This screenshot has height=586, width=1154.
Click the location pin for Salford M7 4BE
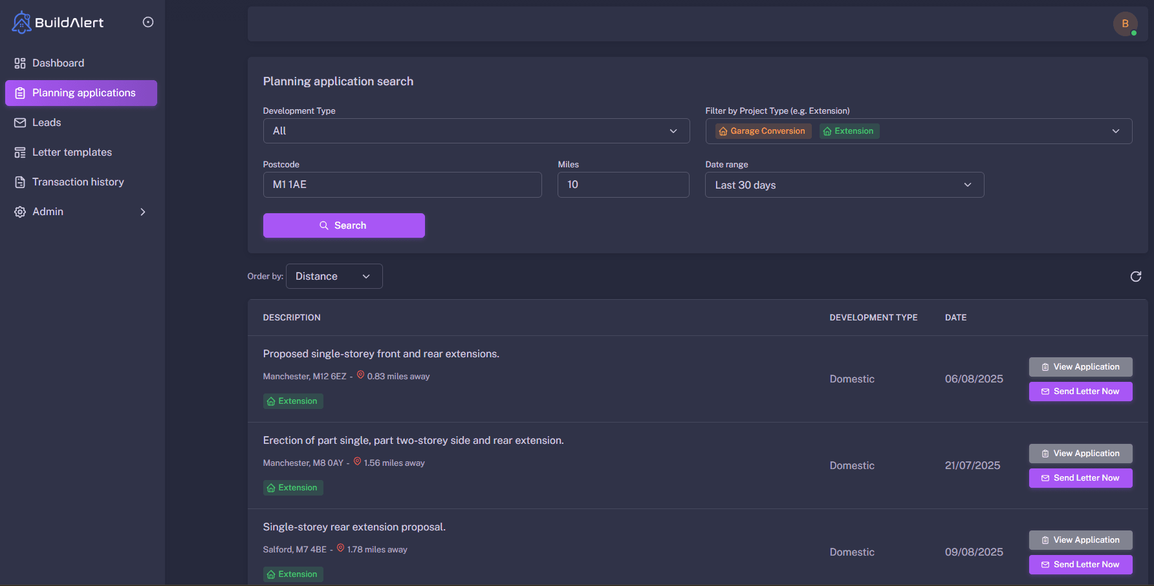pos(340,548)
